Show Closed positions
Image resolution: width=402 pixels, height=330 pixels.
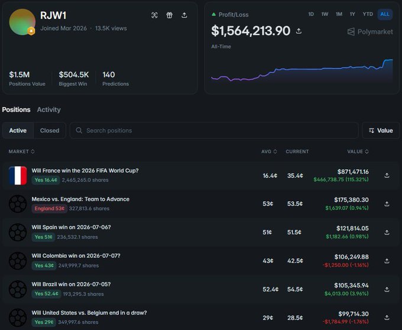pyautogui.click(x=50, y=130)
